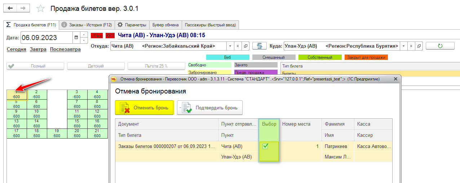Click the forward navigation arrow
The height and width of the screenshot is (183, 460).
click(23, 8)
